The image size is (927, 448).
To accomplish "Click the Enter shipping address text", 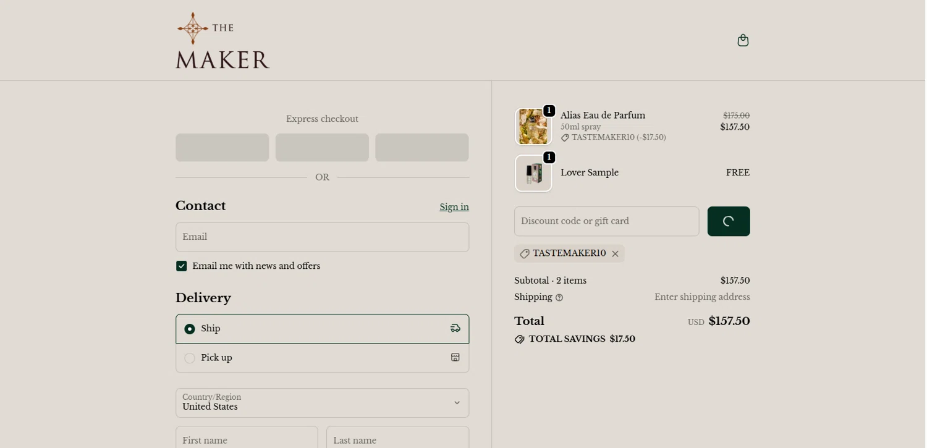I will click(702, 297).
